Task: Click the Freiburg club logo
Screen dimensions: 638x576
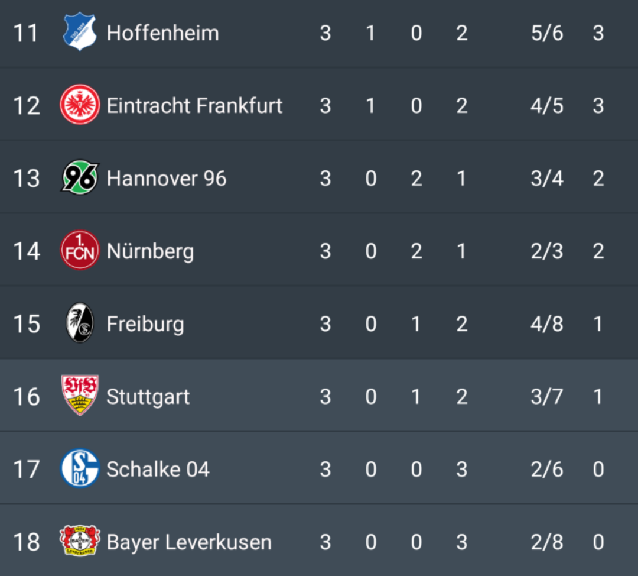Action: coord(80,323)
